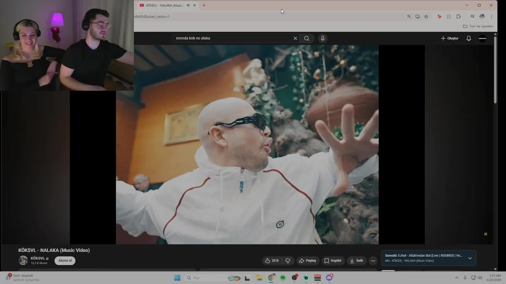Show hidden system tray icons
506x284 pixels.
click(457, 278)
